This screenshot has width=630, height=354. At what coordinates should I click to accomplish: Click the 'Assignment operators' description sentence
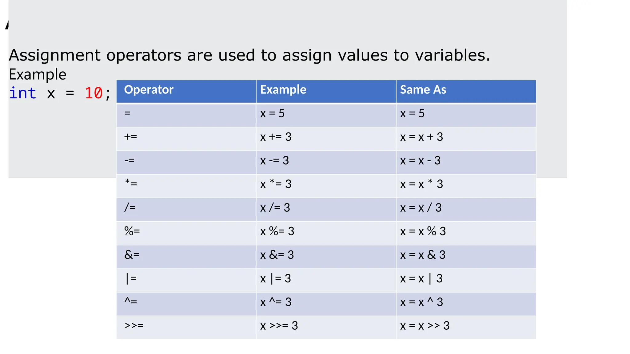click(x=249, y=55)
